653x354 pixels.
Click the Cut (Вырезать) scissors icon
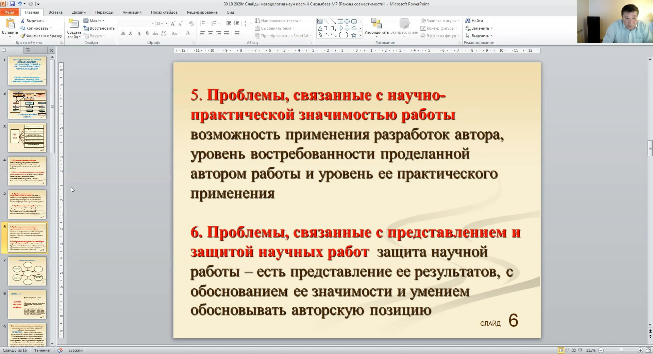pos(23,21)
